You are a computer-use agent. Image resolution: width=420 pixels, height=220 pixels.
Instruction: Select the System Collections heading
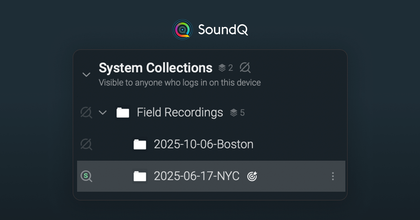click(x=155, y=68)
